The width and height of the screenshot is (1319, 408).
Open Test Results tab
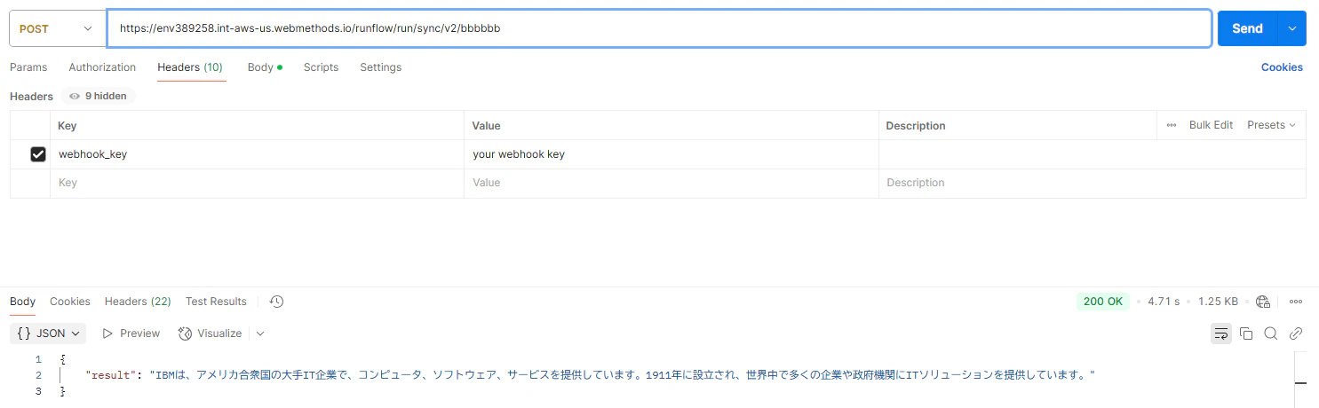(216, 302)
